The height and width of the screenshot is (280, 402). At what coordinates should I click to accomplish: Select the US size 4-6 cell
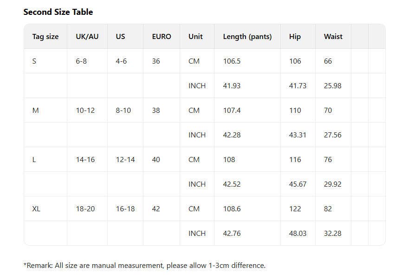click(x=121, y=61)
